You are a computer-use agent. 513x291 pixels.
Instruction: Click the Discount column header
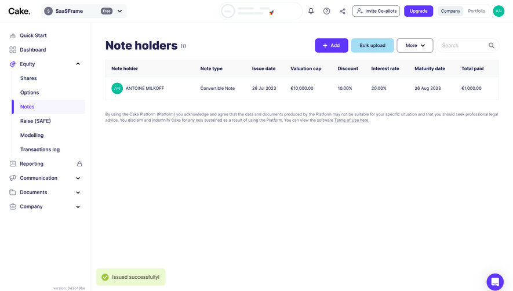point(348,69)
